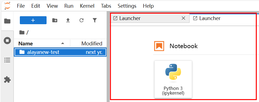Open the Kernel menu
Image resolution: width=259 pixels, height=102 pixels.
click(87, 6)
